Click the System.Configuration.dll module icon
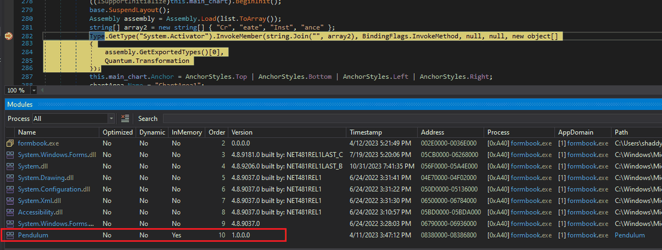Viewport: 662px width, 250px height. click(9, 189)
